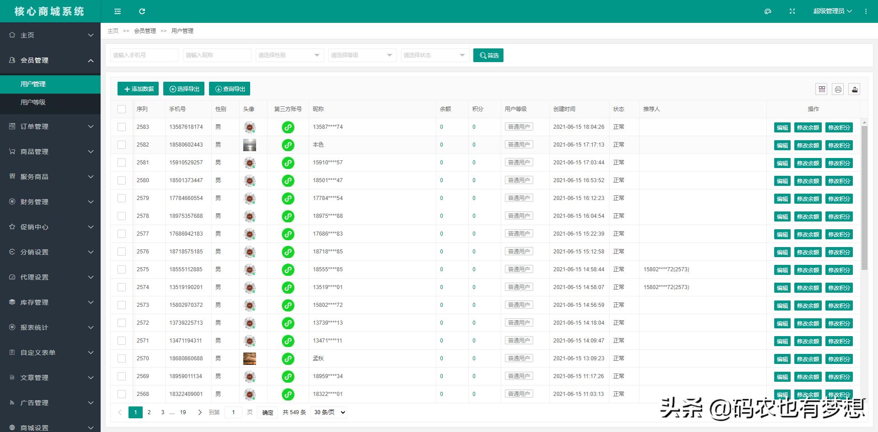This screenshot has width=878, height=432.
Task: Click 修改余额 for row 2581
Action: 808,163
